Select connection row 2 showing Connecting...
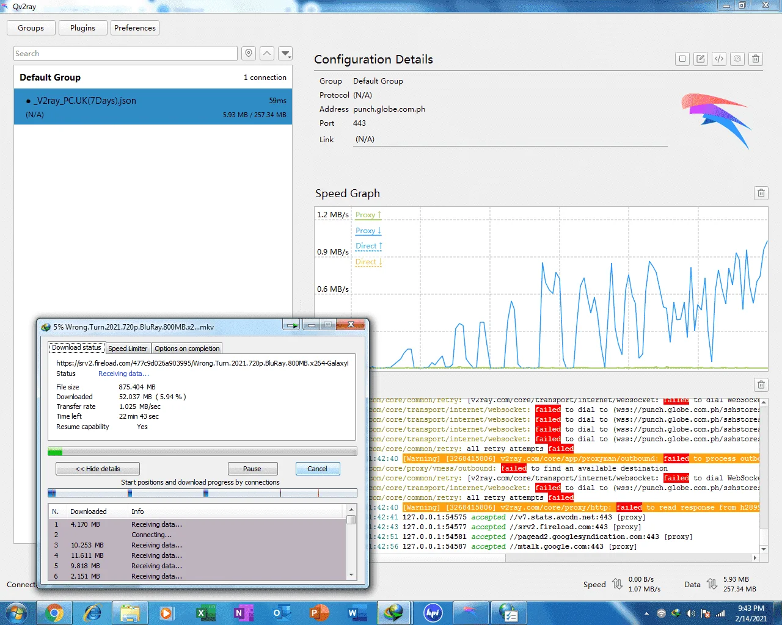This screenshot has height=625, width=782. (197, 535)
